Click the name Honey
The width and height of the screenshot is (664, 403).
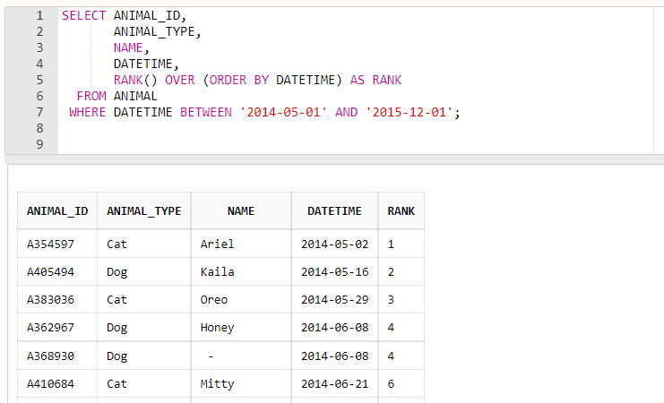(217, 328)
